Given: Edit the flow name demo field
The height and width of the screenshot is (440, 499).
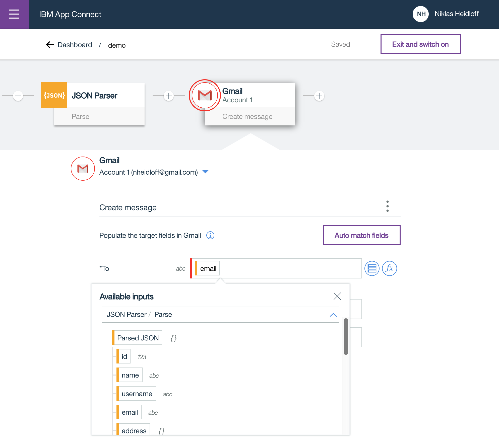Looking at the screenshot, I should pyautogui.click(x=206, y=45).
